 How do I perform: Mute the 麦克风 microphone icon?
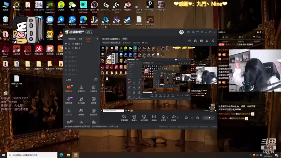163,117
